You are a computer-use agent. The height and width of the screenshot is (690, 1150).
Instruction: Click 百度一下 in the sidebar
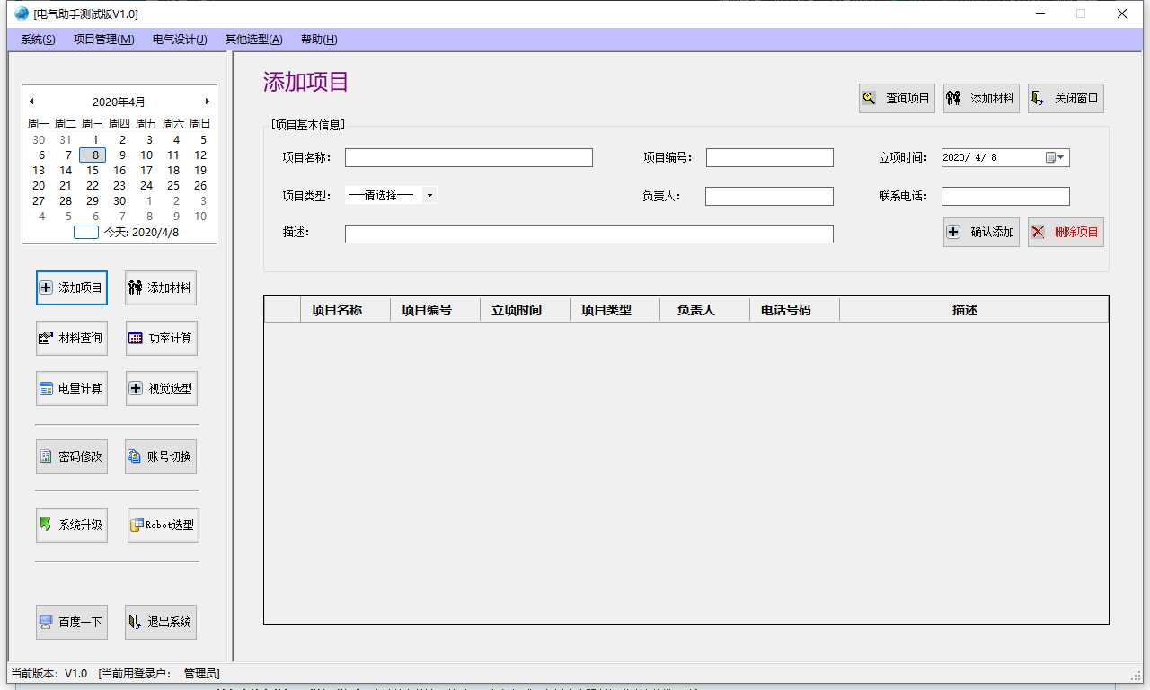(x=72, y=622)
